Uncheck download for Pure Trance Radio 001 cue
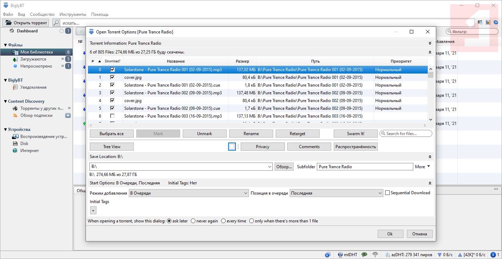This screenshot has height=259, width=502. [x=113, y=85]
